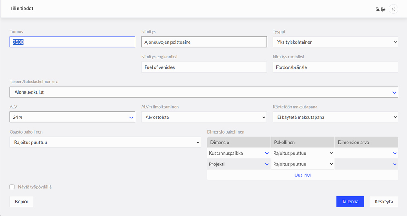Click the Kopioi button
Screen dimensions: 407x216
[21, 202]
